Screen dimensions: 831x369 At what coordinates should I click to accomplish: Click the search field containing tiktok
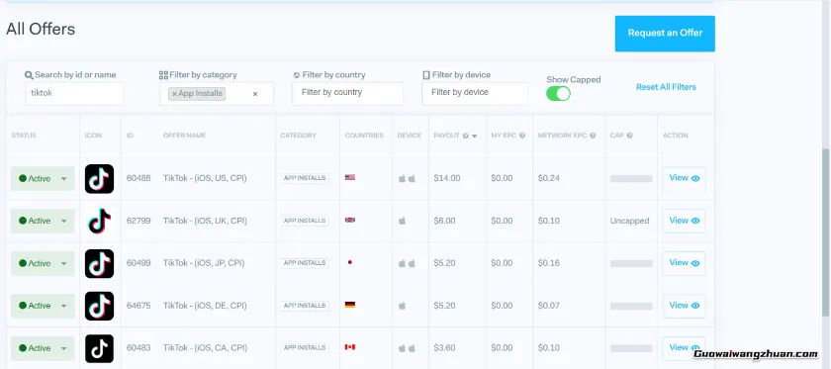click(x=75, y=93)
